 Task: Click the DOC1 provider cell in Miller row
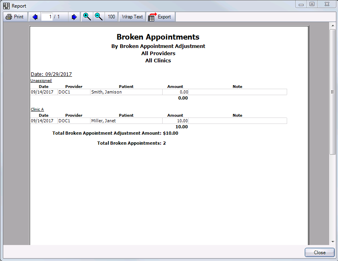pos(74,121)
